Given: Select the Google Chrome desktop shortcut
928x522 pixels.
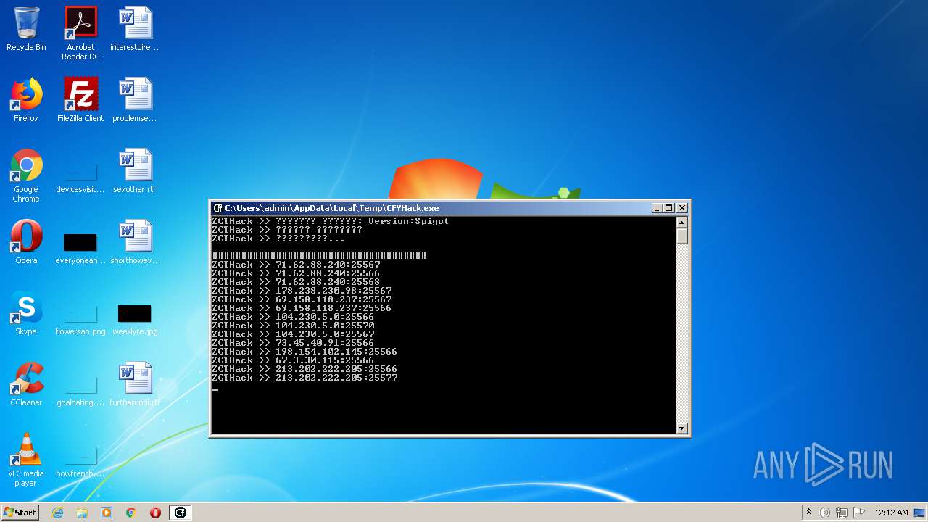Looking at the screenshot, I should tap(26, 175).
